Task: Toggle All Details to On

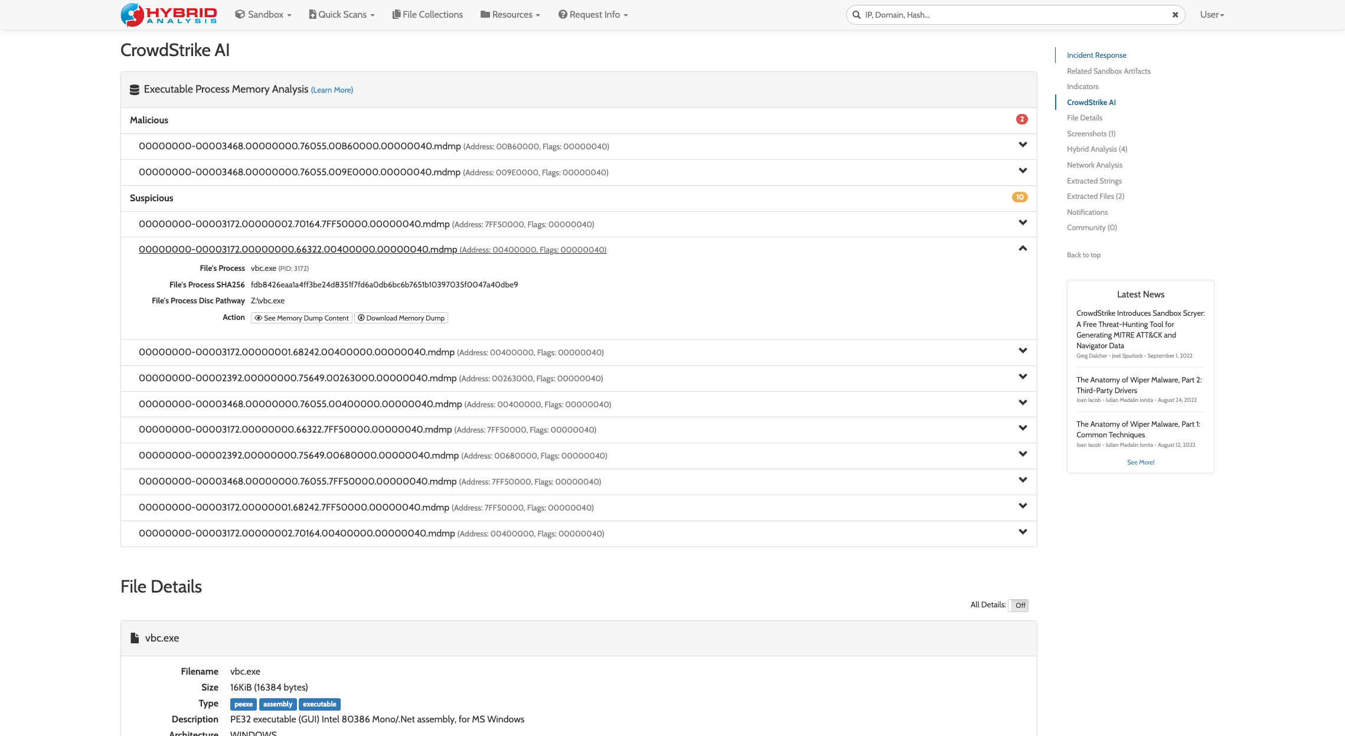Action: click(x=1018, y=605)
